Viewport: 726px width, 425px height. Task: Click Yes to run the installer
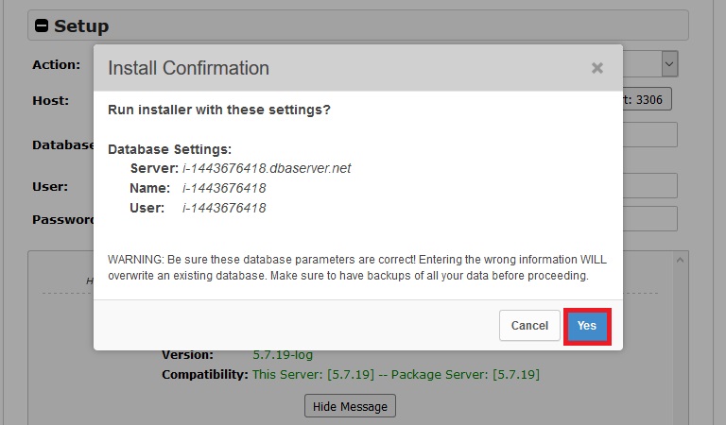click(587, 326)
